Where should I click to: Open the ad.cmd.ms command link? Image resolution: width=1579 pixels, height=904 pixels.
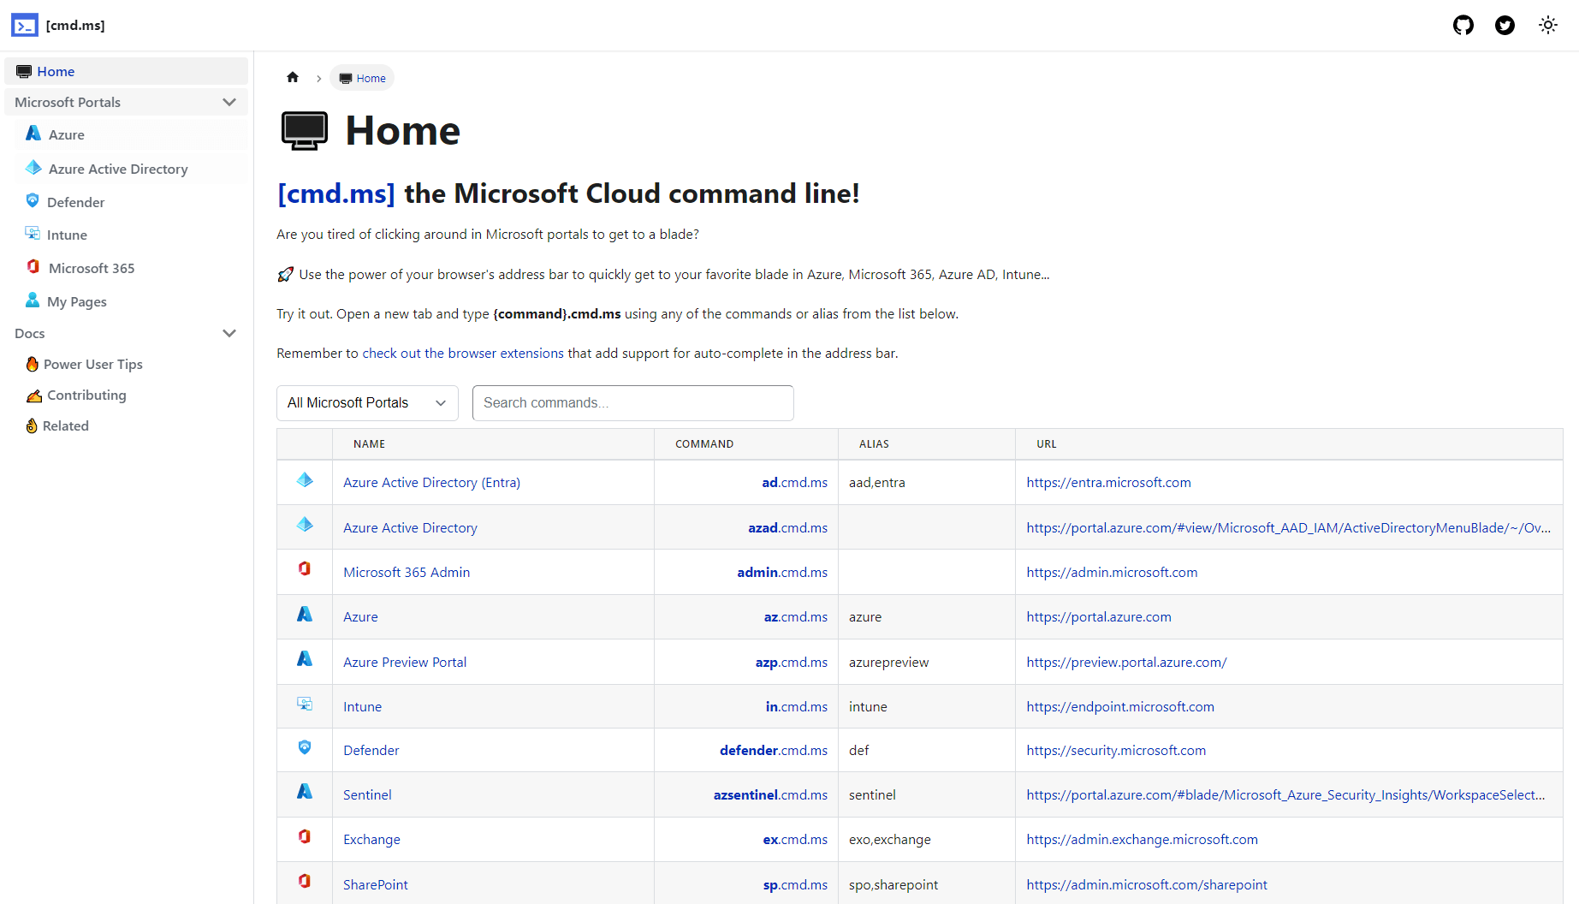[794, 483]
